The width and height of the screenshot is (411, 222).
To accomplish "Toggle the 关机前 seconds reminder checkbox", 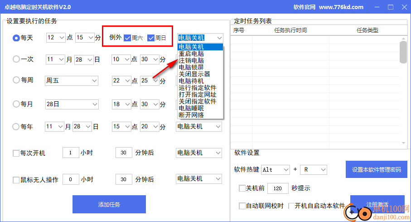I will (x=242, y=188).
